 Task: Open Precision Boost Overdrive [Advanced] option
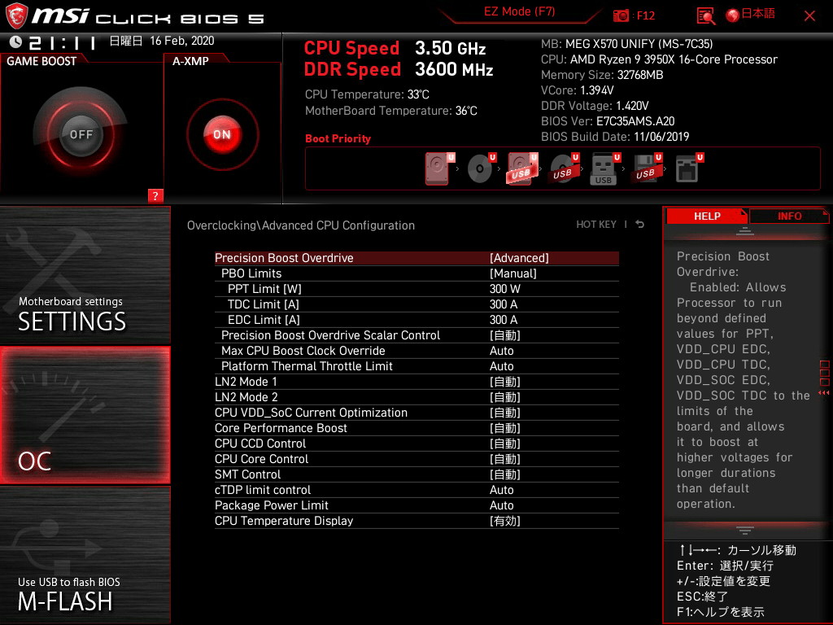point(416,258)
